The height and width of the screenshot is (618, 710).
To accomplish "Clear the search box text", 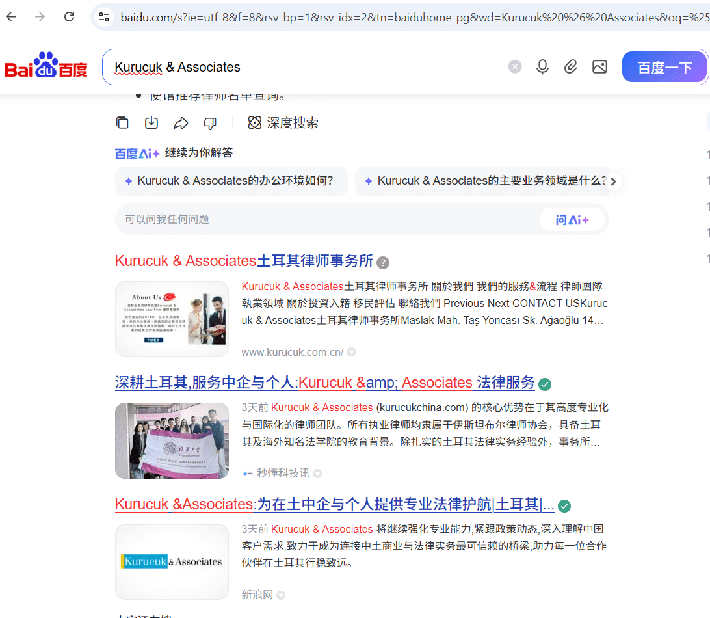I will pos(515,66).
